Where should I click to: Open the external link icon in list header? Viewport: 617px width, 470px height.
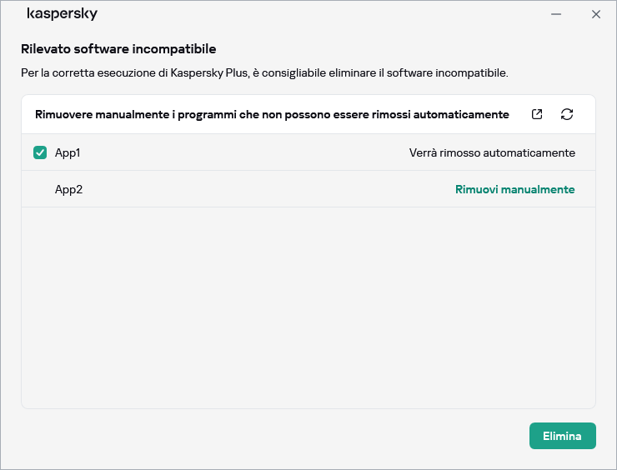(537, 114)
